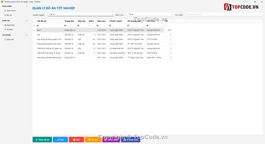Click supervisor cell TS. Phạm Quốc Đạt
Screen dimensions: 265x144
136,58
